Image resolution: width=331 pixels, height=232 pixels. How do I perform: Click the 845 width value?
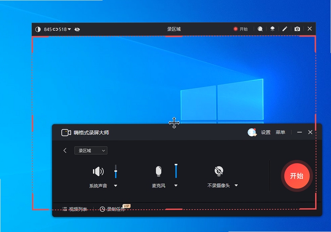[48, 29]
